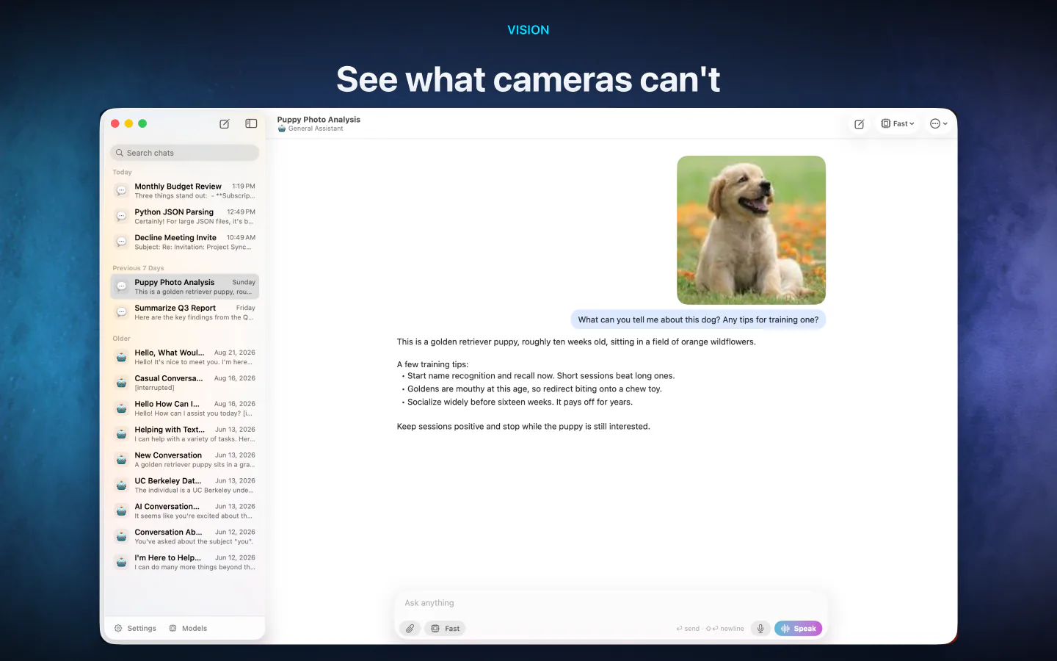
Task: Click the golden retriever puppy photo thumbnail
Action: point(751,230)
